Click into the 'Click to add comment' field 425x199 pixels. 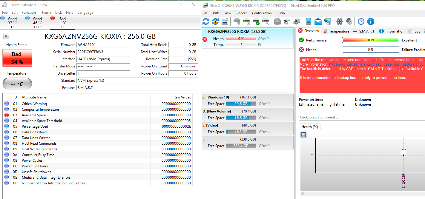click(362, 117)
